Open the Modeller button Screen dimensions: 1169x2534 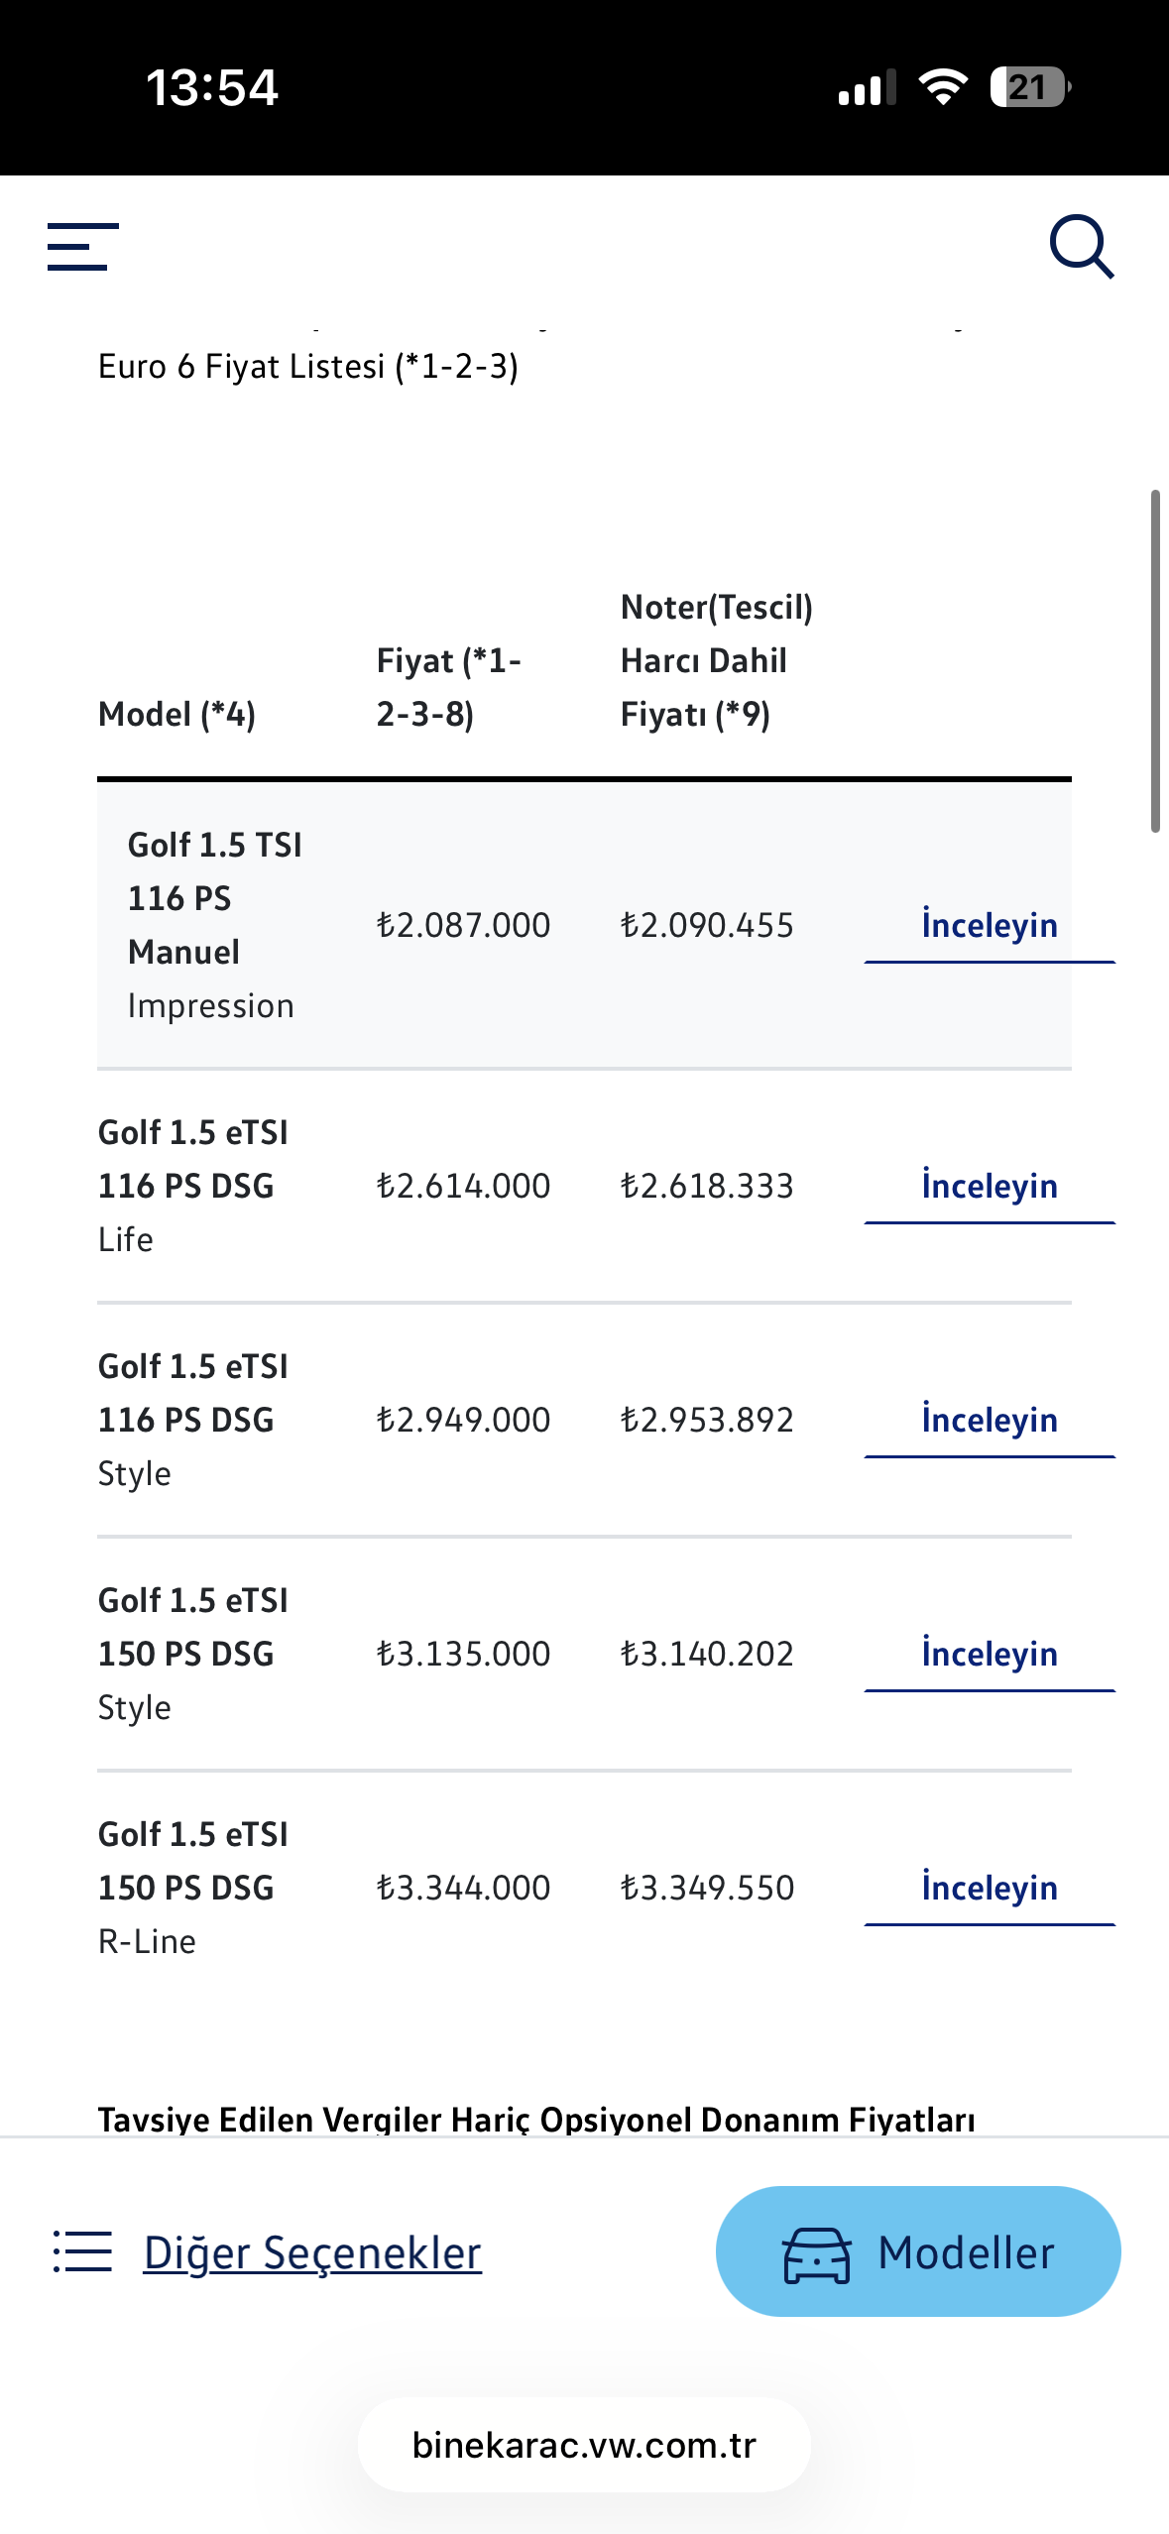(918, 2251)
